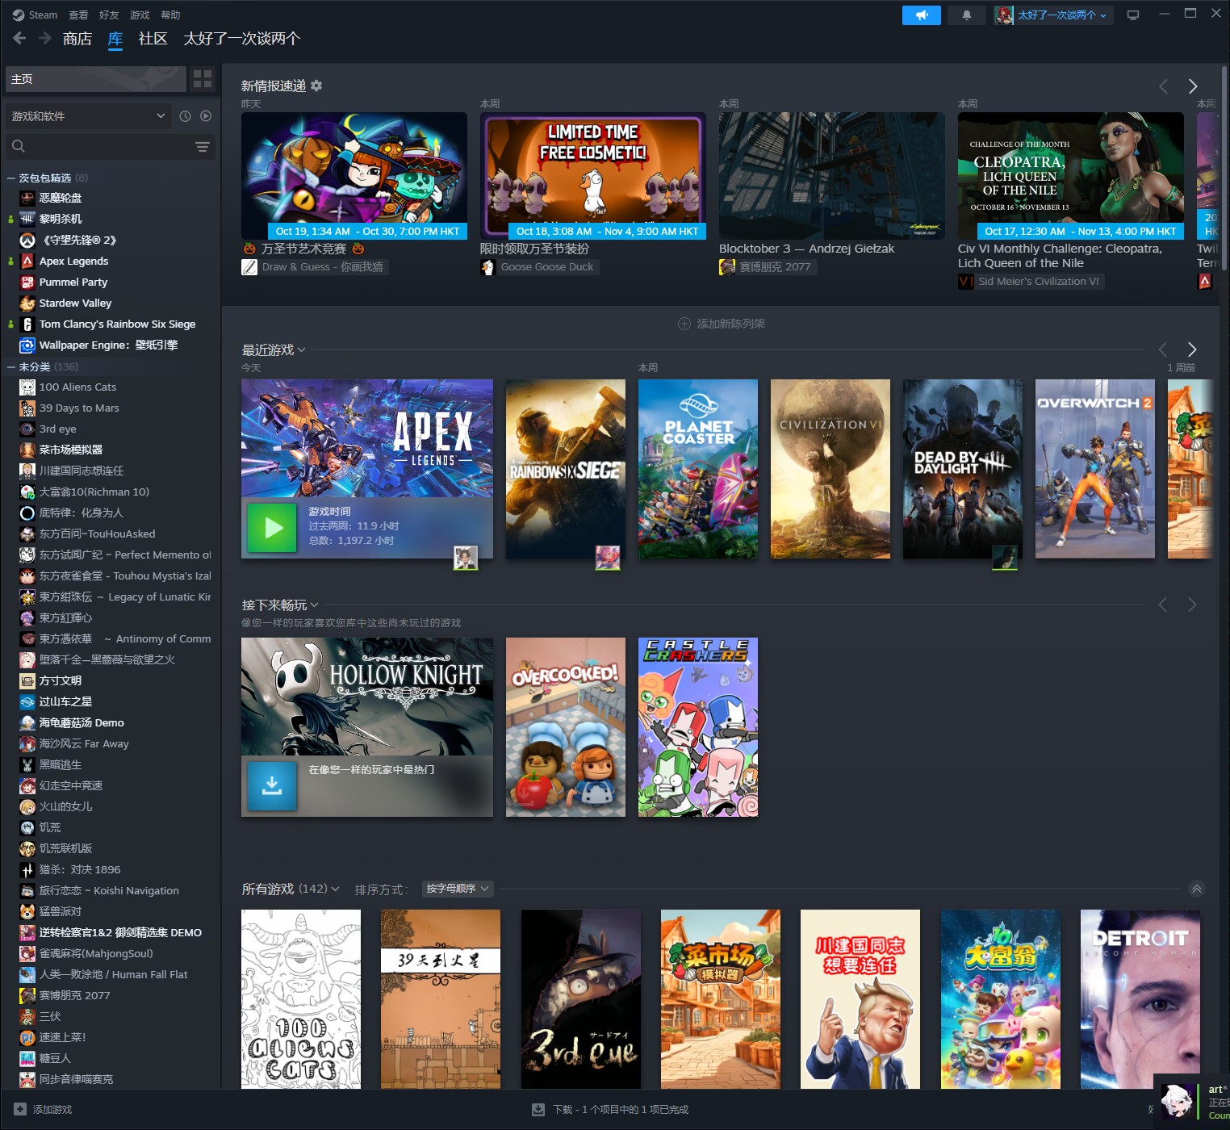
Task: Click 添加新陈列架 button
Action: point(722,324)
